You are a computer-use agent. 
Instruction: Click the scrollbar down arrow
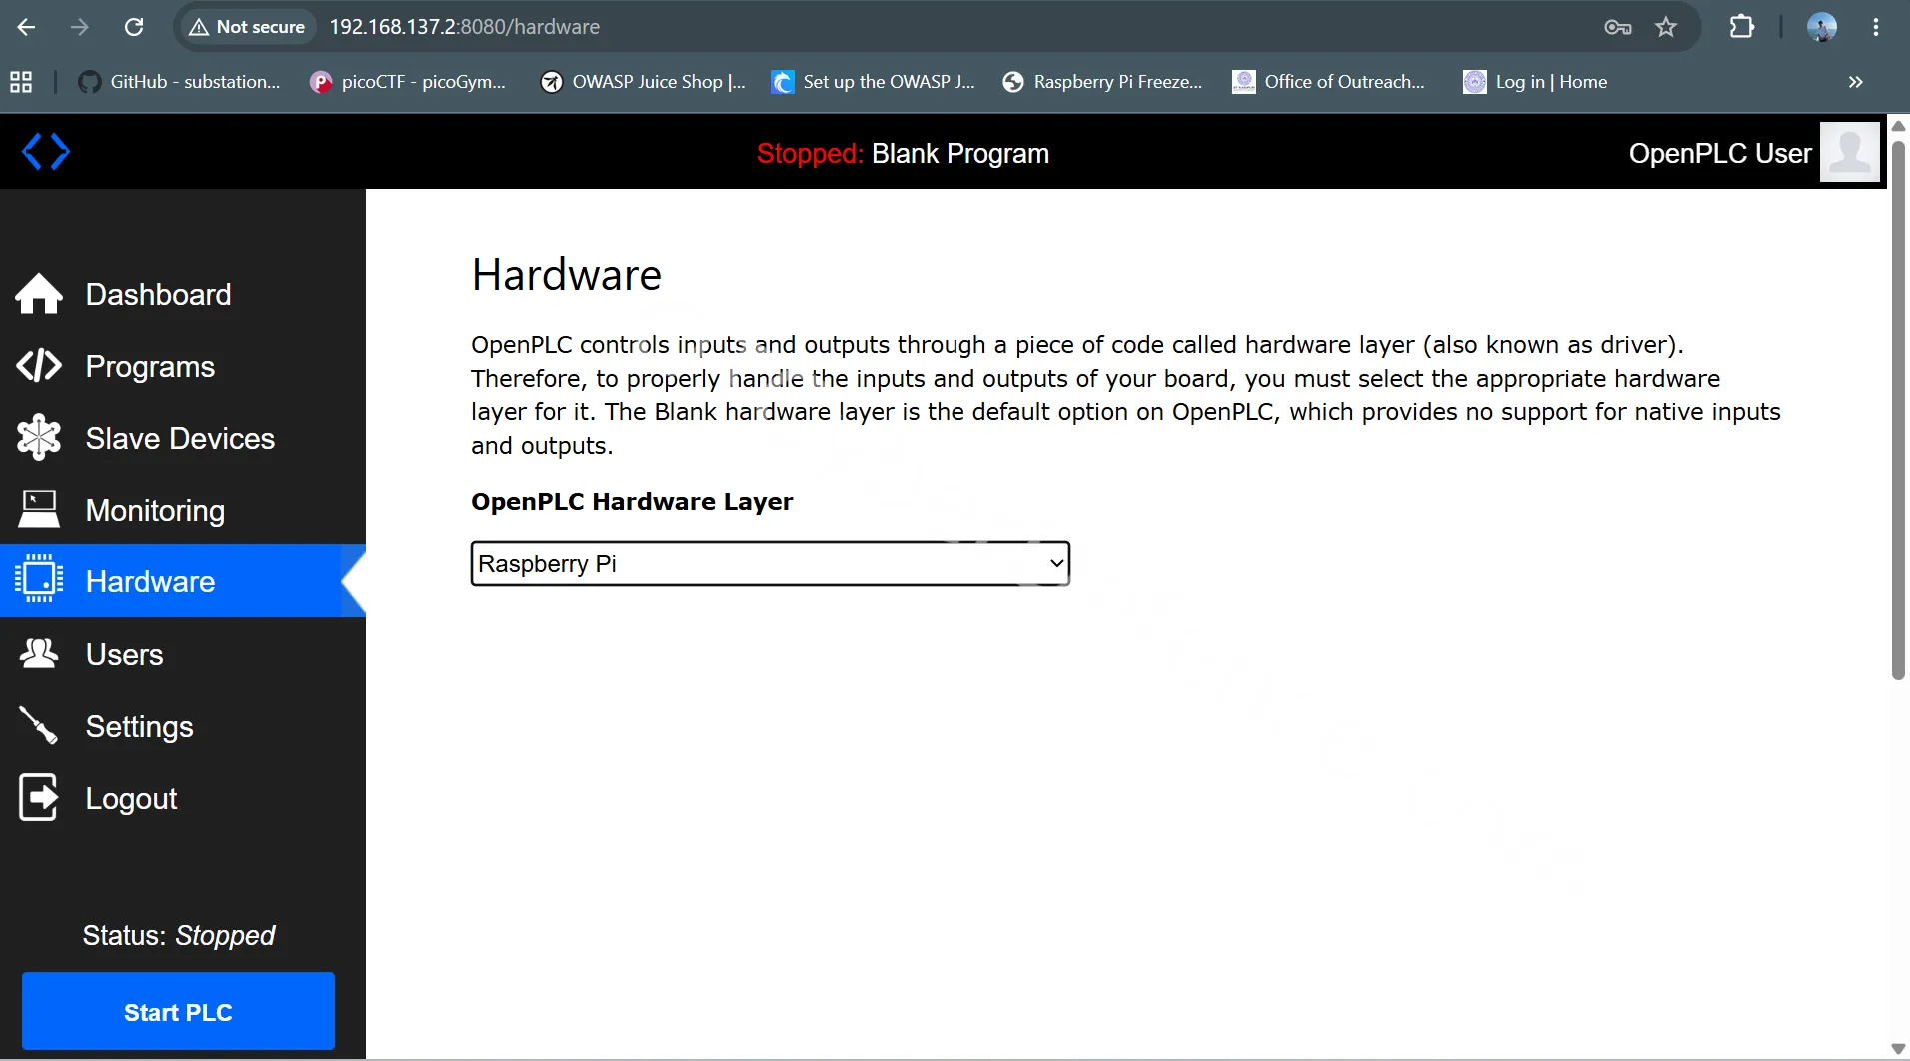tap(1898, 1048)
